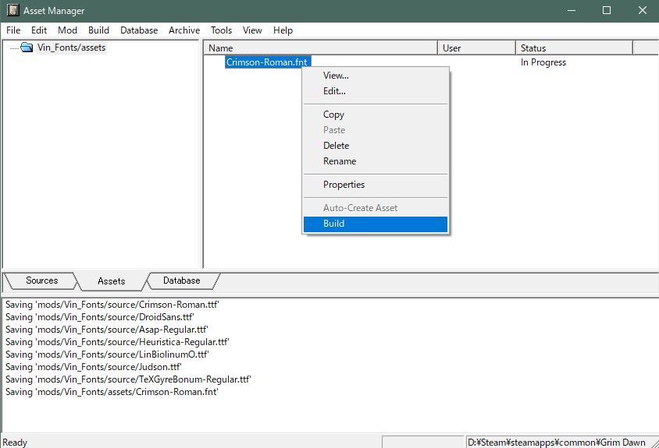Click Copy in the context menu

(x=333, y=115)
